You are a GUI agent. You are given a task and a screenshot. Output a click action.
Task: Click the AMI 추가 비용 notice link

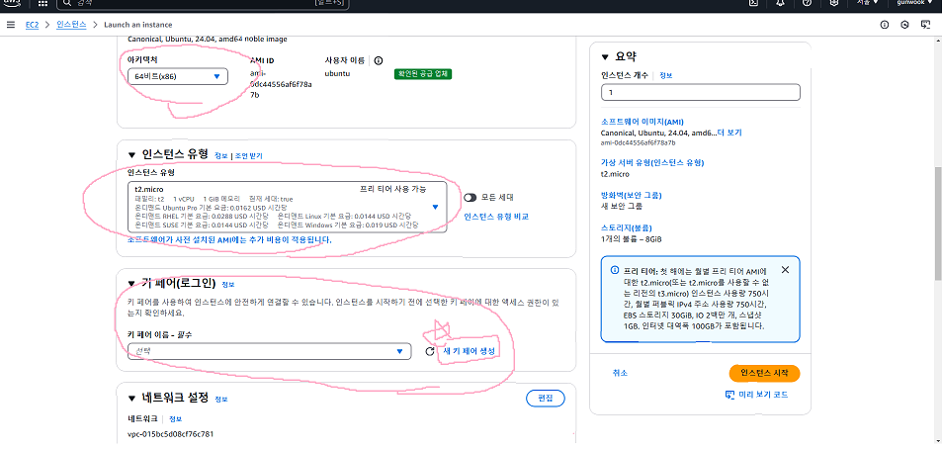(x=229, y=239)
